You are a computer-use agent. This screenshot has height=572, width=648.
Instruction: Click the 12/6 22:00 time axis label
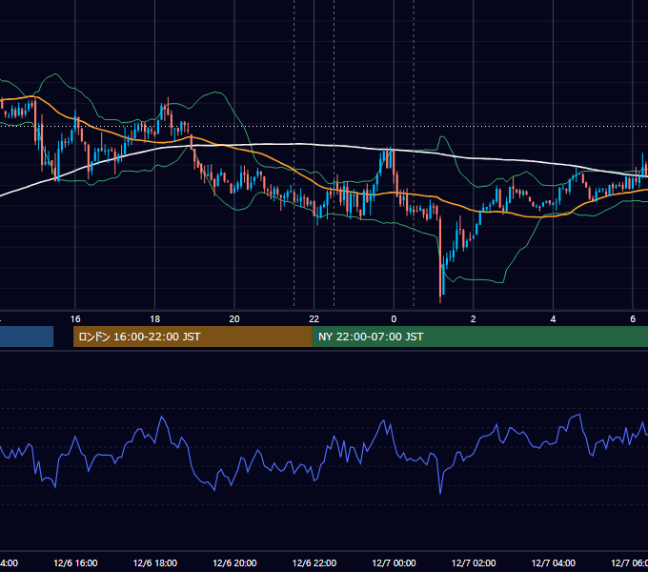click(x=314, y=562)
